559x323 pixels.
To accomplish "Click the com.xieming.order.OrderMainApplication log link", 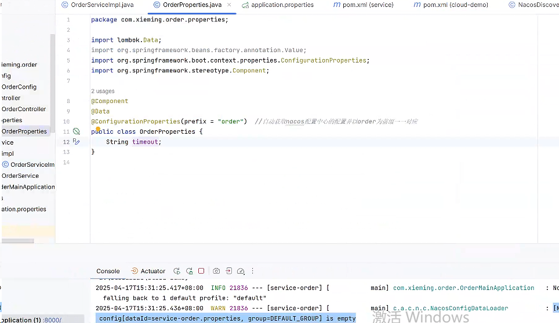I will (x=463, y=288).
